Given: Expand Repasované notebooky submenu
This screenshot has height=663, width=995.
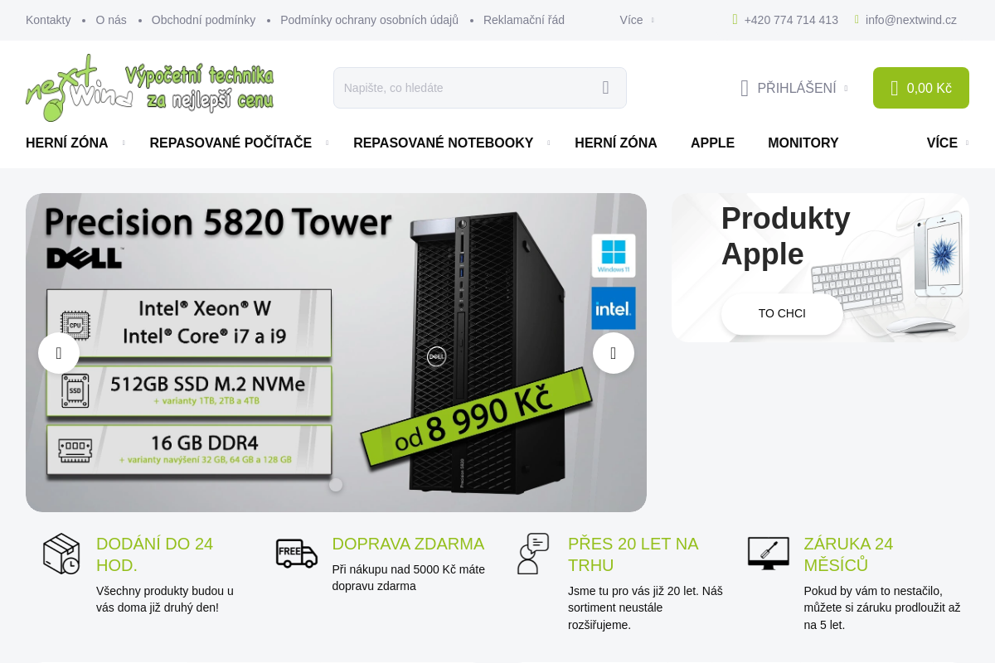Looking at the screenshot, I should 548,143.
